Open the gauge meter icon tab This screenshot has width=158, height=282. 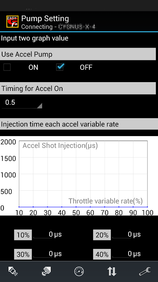79,271
